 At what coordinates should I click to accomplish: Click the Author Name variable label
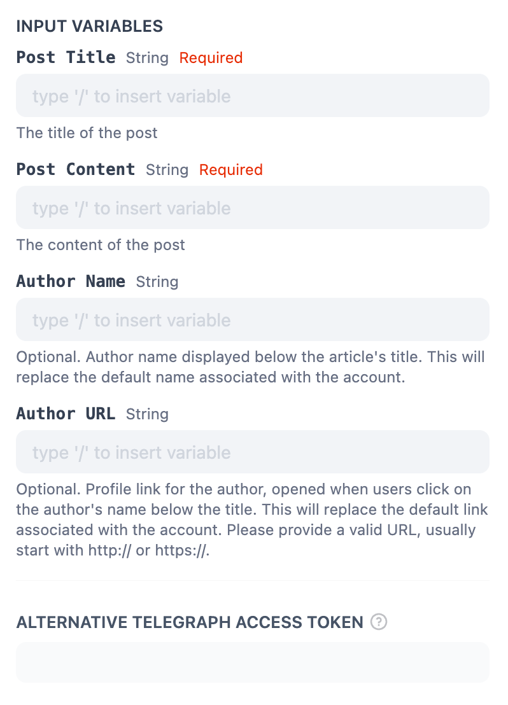(71, 281)
